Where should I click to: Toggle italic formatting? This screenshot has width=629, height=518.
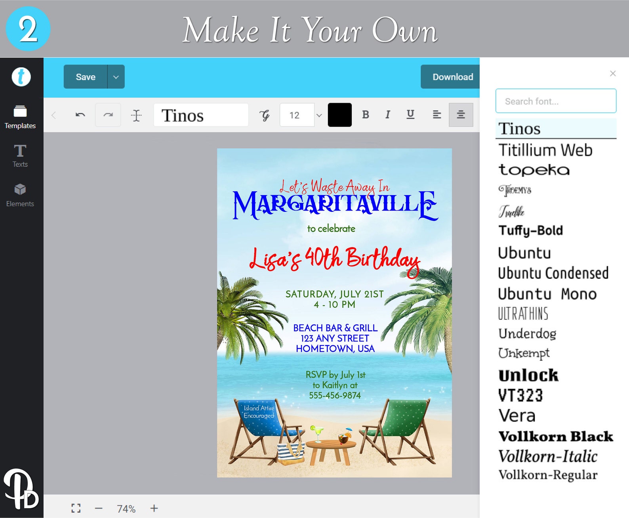coord(388,115)
